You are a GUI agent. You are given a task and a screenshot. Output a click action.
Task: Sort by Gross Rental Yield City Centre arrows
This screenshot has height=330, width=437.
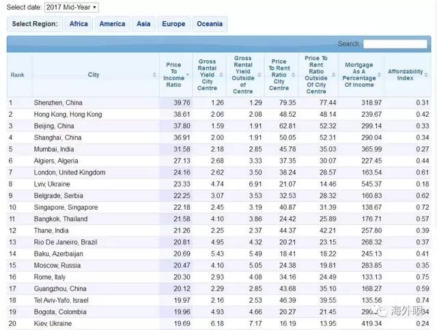point(221,74)
